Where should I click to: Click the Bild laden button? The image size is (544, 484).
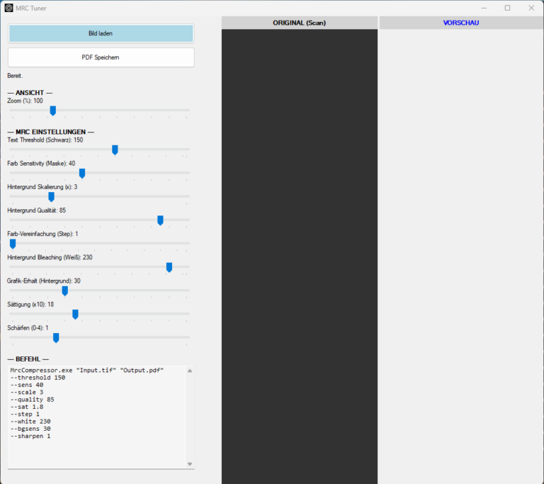pyautogui.click(x=101, y=33)
